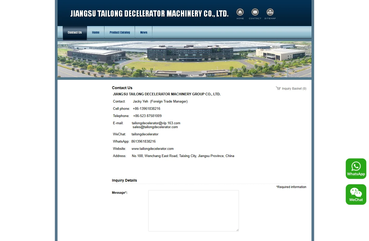
Task: Open the floating WhatsApp button
Action: click(356, 169)
